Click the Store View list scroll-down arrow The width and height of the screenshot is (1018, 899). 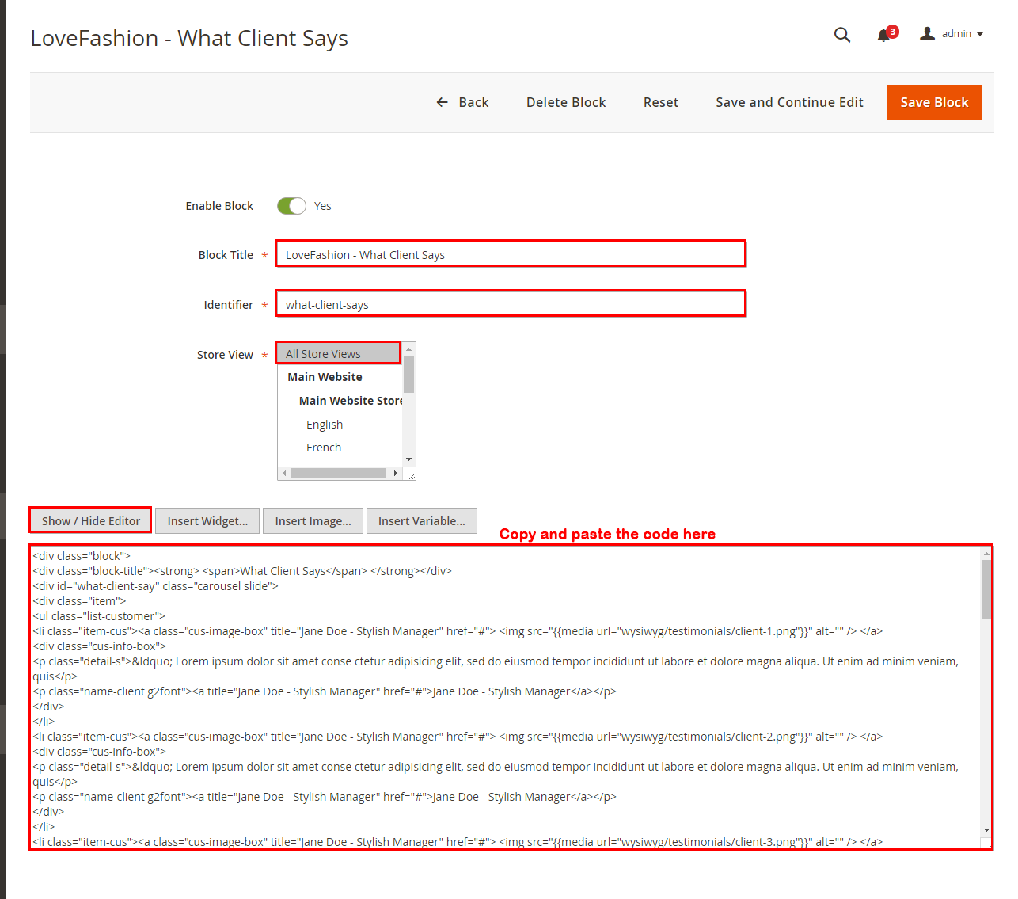pyautogui.click(x=409, y=459)
